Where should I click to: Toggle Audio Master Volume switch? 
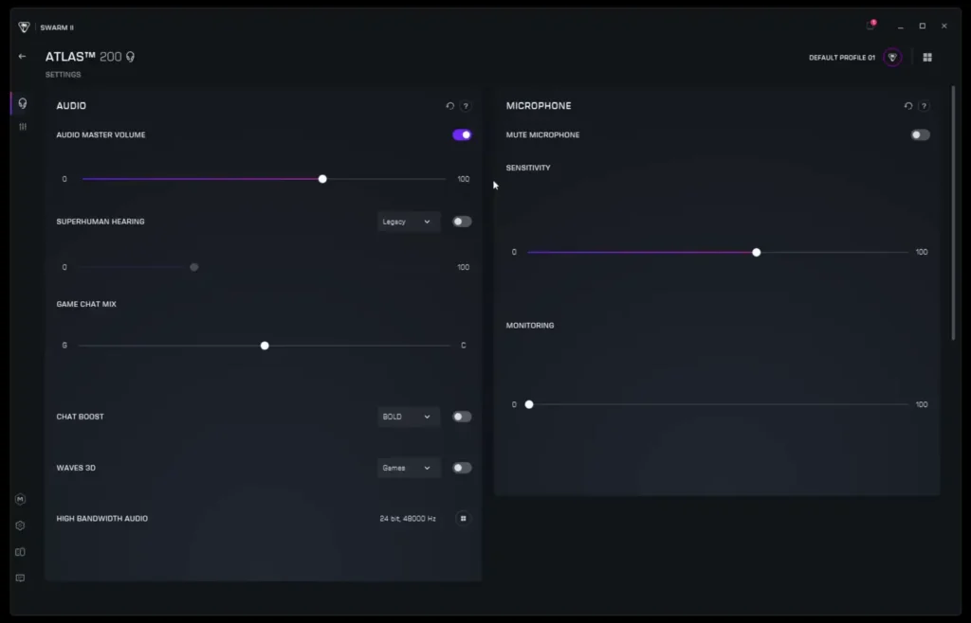462,134
